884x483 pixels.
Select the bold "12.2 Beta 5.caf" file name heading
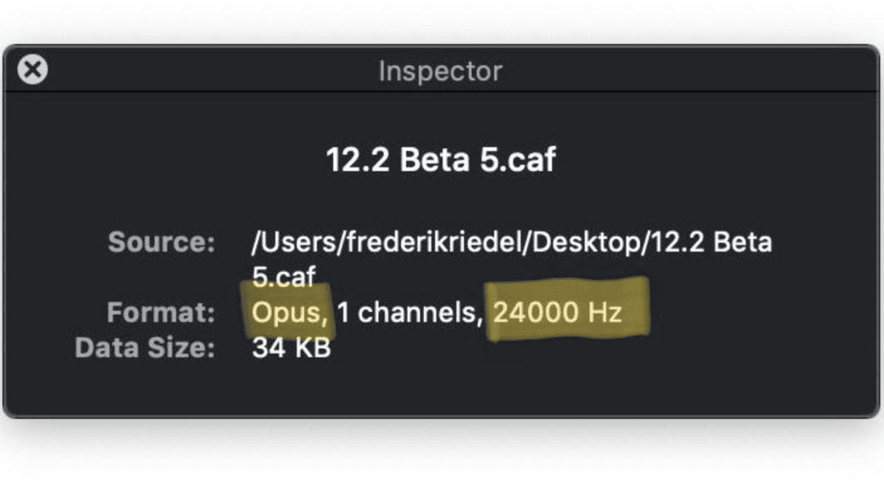440,159
